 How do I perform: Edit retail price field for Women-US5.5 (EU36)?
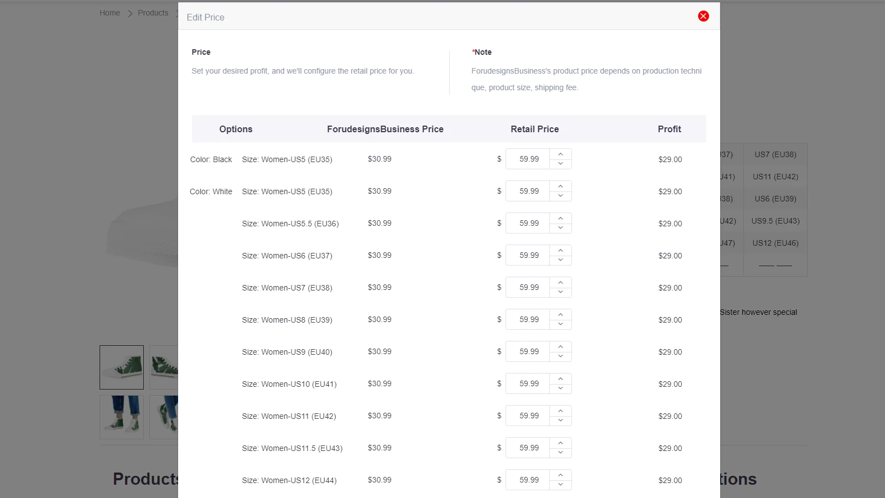pyautogui.click(x=528, y=223)
